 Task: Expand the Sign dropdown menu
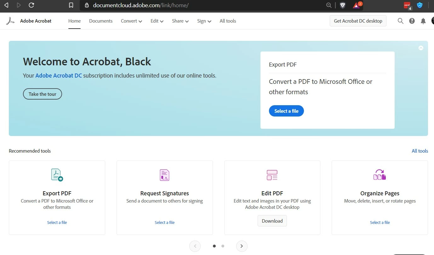(x=204, y=21)
